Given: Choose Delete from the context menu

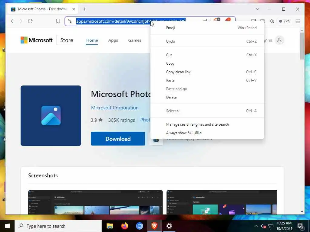Looking at the screenshot, I should pyautogui.click(x=207, y=97).
